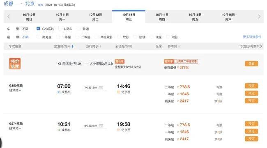Sort by 运行时长 arrow icon

point(100,46)
